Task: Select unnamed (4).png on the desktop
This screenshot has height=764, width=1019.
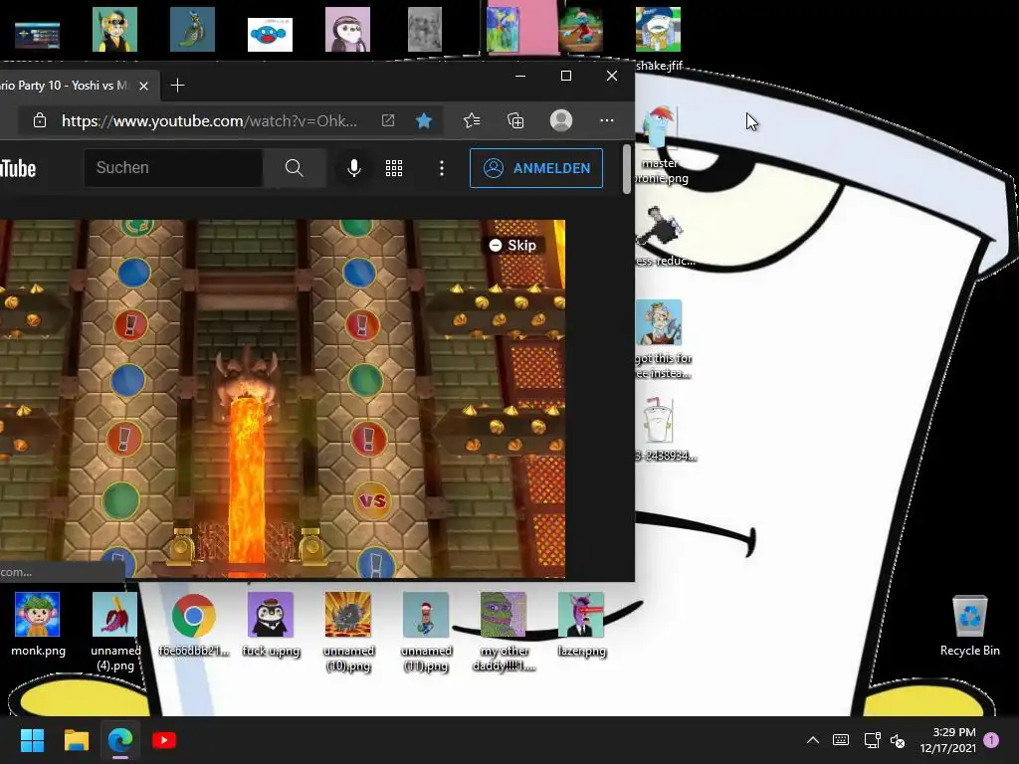Action: [x=115, y=631]
